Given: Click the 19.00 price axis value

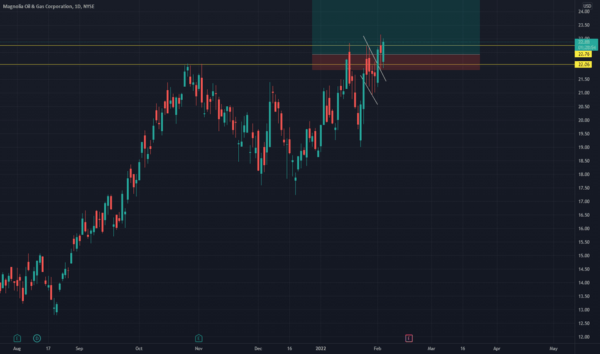Looking at the screenshot, I should click(583, 147).
